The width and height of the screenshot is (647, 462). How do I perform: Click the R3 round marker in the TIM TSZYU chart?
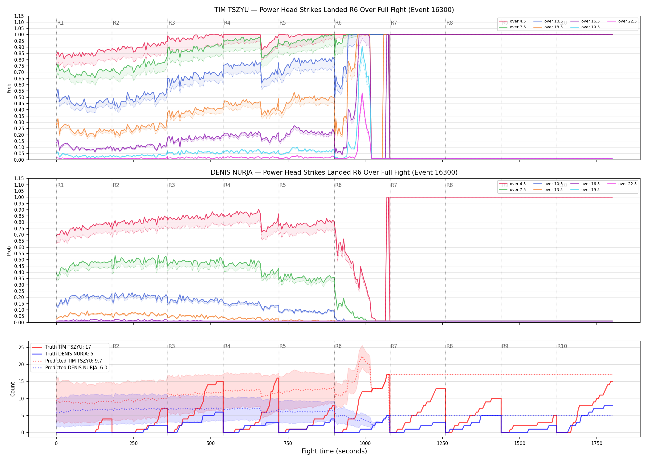(x=172, y=23)
